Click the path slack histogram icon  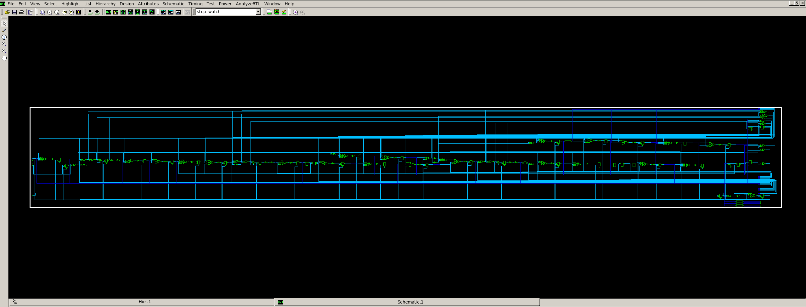pos(171,12)
